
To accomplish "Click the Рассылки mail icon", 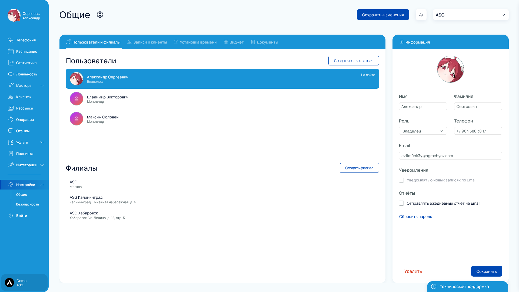I will click(x=11, y=108).
